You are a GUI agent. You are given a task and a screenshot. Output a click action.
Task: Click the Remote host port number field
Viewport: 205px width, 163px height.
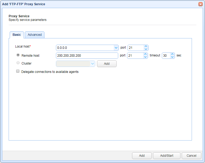135,56
